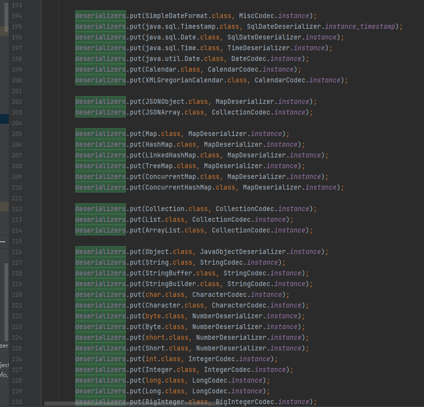Image resolution: width=424 pixels, height=407 pixels.
Task: Click line number 201 in the gutter
Action: [17, 91]
